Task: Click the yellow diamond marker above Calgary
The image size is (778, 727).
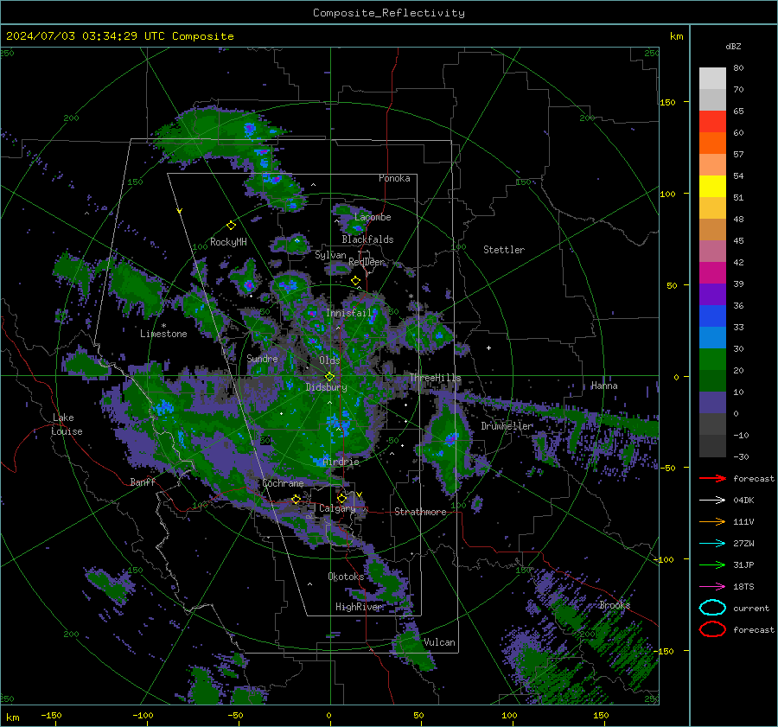Action: click(x=341, y=498)
